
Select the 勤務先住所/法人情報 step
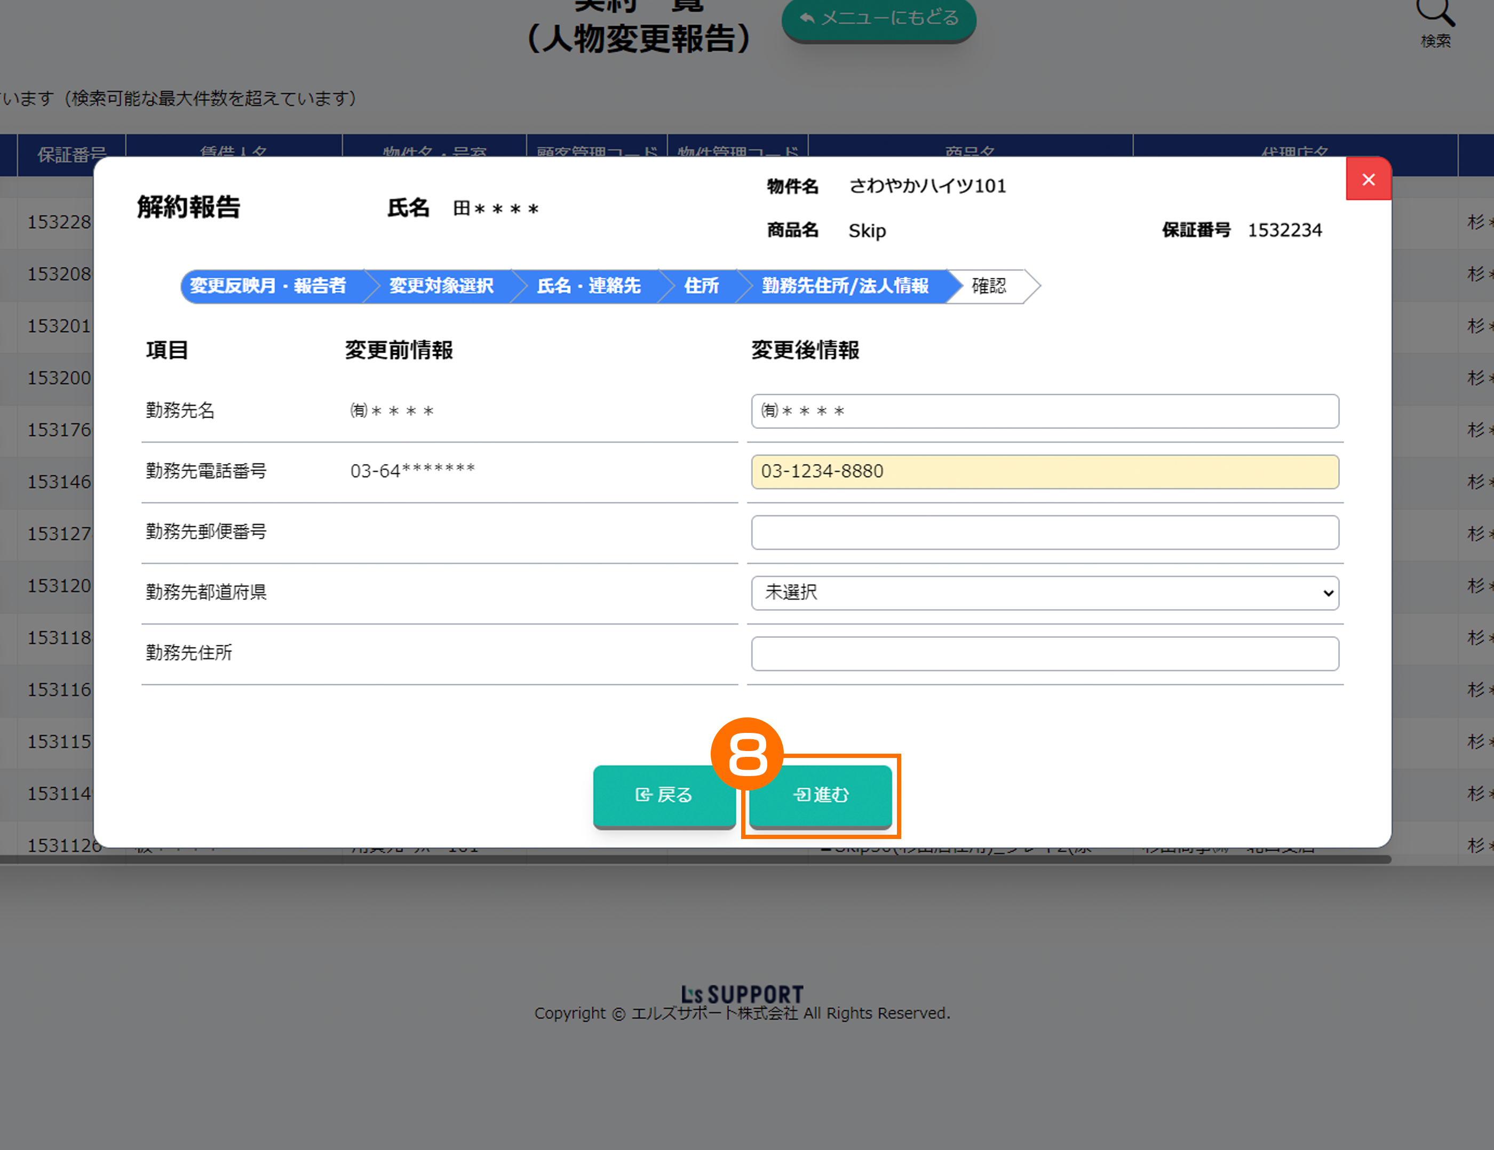(845, 286)
